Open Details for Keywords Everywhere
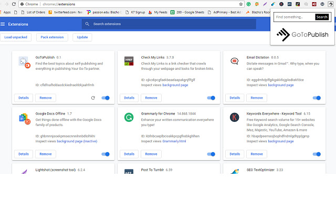 click(235, 154)
